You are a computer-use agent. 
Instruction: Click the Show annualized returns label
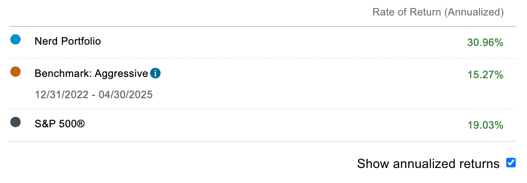point(428,164)
